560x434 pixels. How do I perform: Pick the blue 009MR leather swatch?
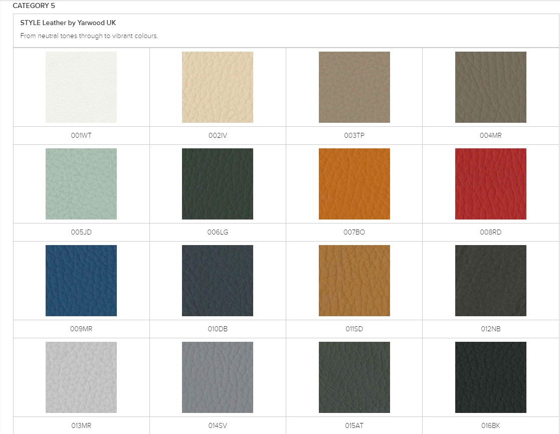pyautogui.click(x=81, y=281)
